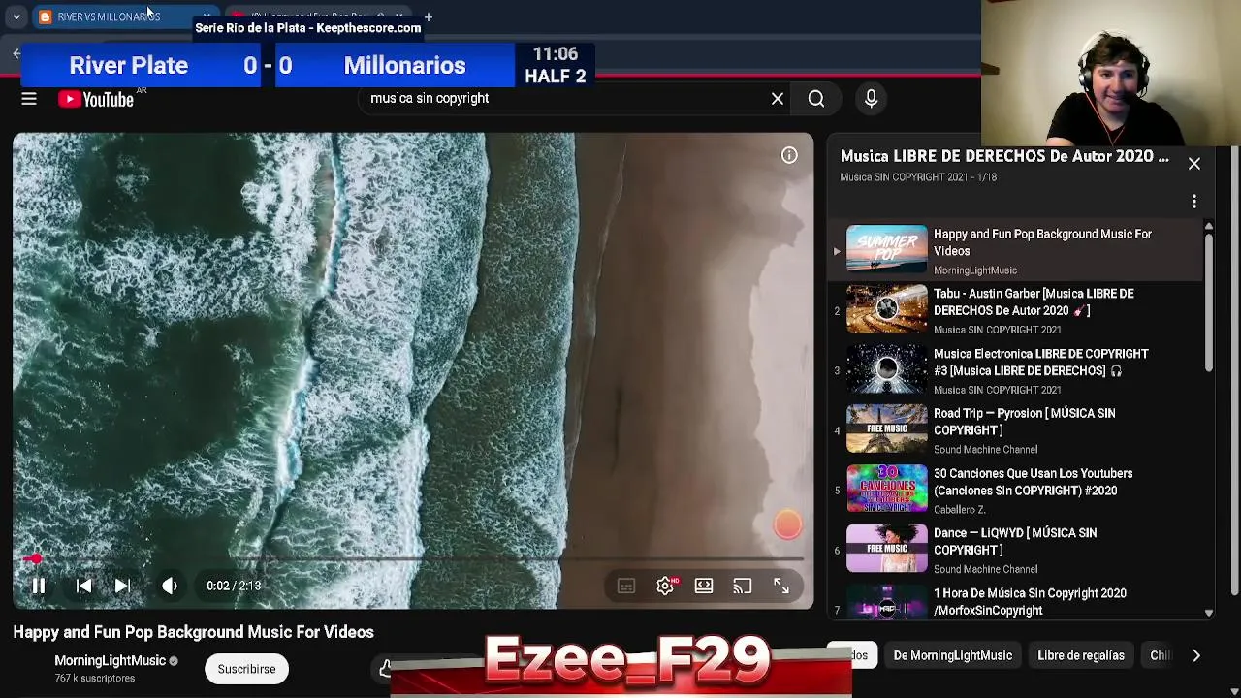Play 30 Canciones Que Usan Los Youtubers
The image size is (1241, 698).
[1015, 491]
